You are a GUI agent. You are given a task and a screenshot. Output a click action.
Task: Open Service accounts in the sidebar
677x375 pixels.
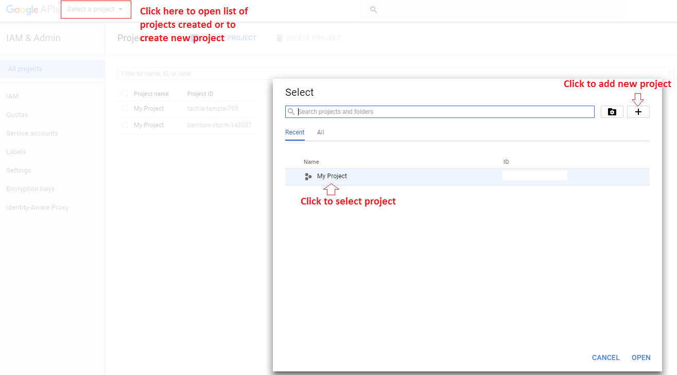coord(32,133)
